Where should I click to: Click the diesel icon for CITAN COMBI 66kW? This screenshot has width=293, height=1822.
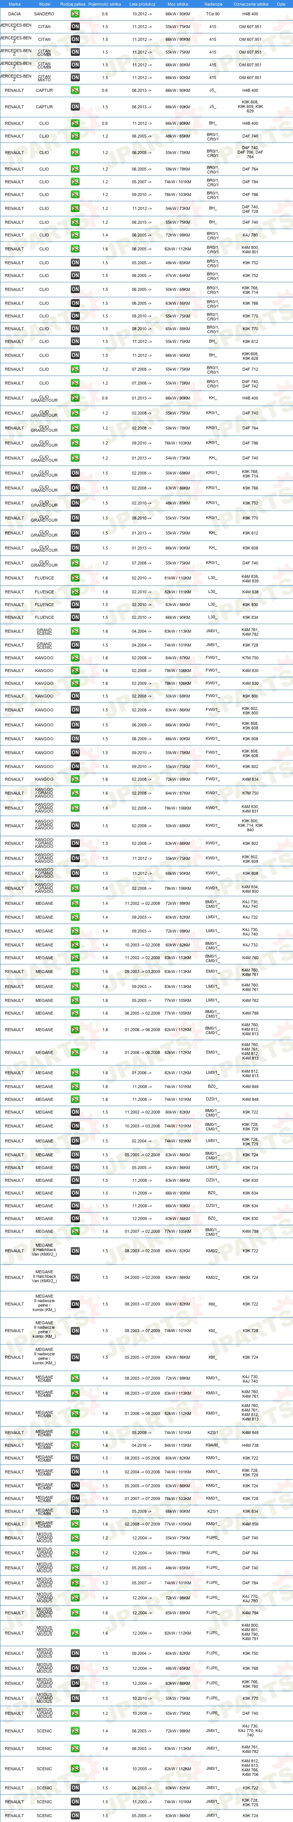point(75,64)
